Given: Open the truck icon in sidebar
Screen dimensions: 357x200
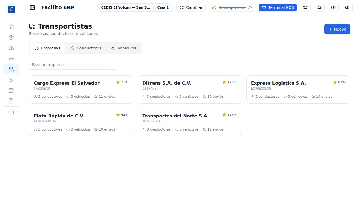Looking at the screenshot, I should (x=11, y=48).
